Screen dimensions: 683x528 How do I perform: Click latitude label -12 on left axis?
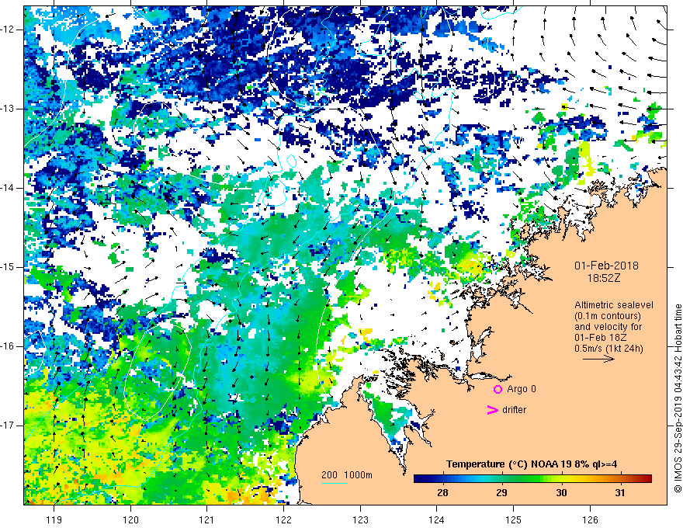pyautogui.click(x=8, y=30)
